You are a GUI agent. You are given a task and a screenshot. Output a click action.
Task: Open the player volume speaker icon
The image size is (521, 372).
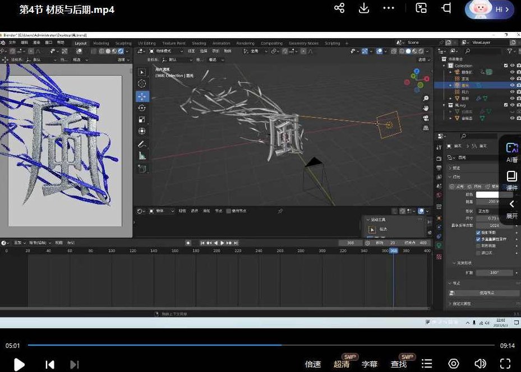pos(480,364)
